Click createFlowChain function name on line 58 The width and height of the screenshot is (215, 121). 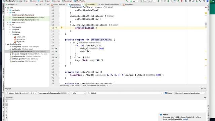(100, 40)
